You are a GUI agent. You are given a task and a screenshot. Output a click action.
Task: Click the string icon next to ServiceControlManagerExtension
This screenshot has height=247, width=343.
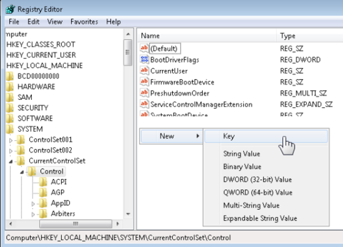[144, 104]
